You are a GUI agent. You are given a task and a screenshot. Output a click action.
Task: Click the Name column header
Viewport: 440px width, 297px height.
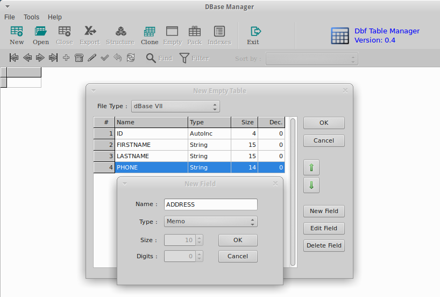(151, 122)
